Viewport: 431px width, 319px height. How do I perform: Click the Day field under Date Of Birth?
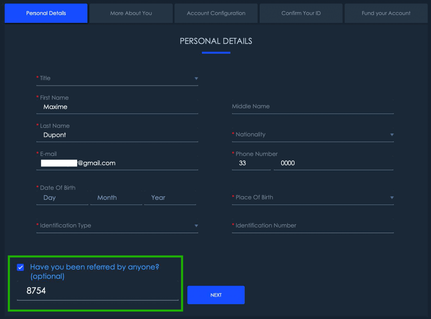61,198
